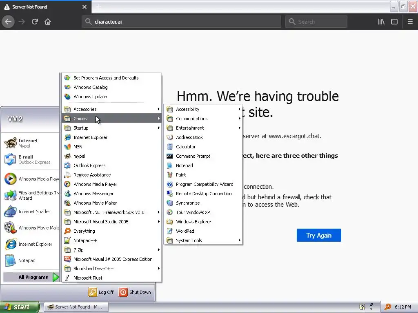
Task: Open Notepad in the Accessories submenu
Action: click(203, 165)
